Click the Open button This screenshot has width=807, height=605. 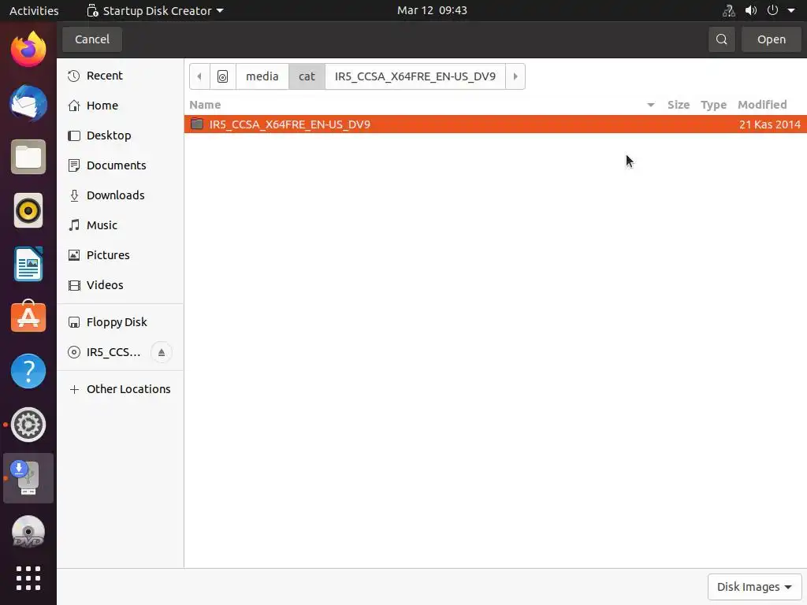coord(771,39)
